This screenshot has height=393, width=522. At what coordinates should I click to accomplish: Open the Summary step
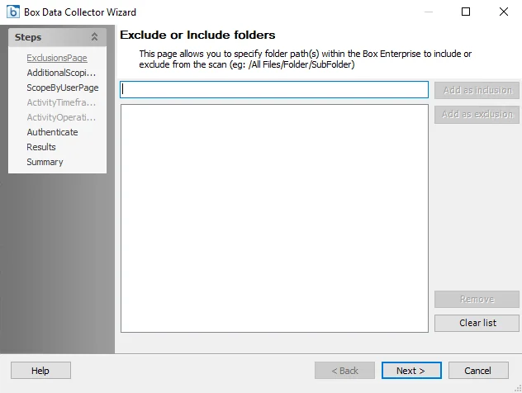tap(45, 162)
